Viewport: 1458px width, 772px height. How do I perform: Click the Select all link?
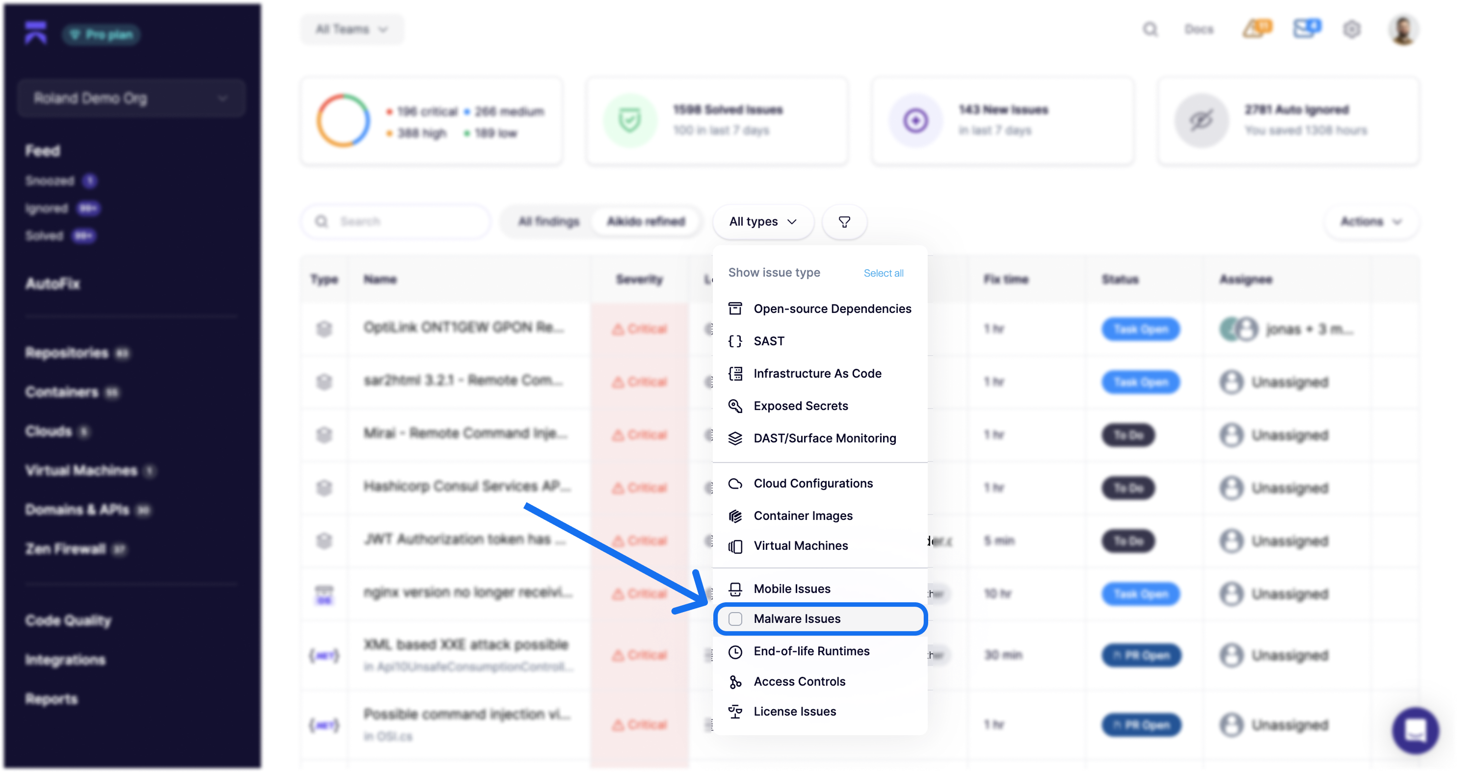click(883, 273)
